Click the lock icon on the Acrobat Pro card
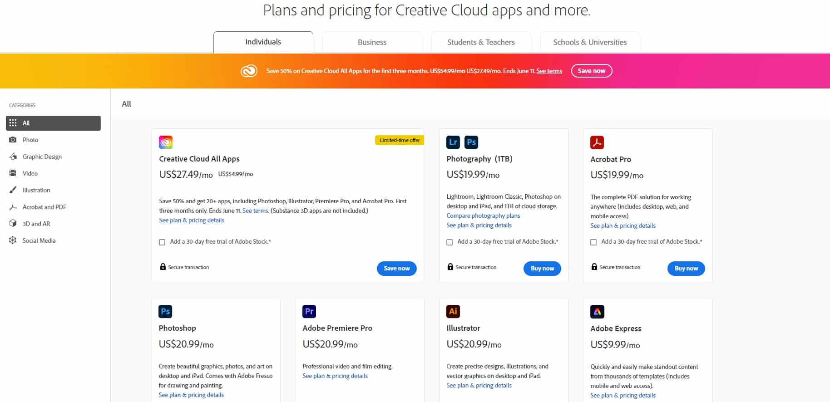830x402 pixels. coord(594,267)
